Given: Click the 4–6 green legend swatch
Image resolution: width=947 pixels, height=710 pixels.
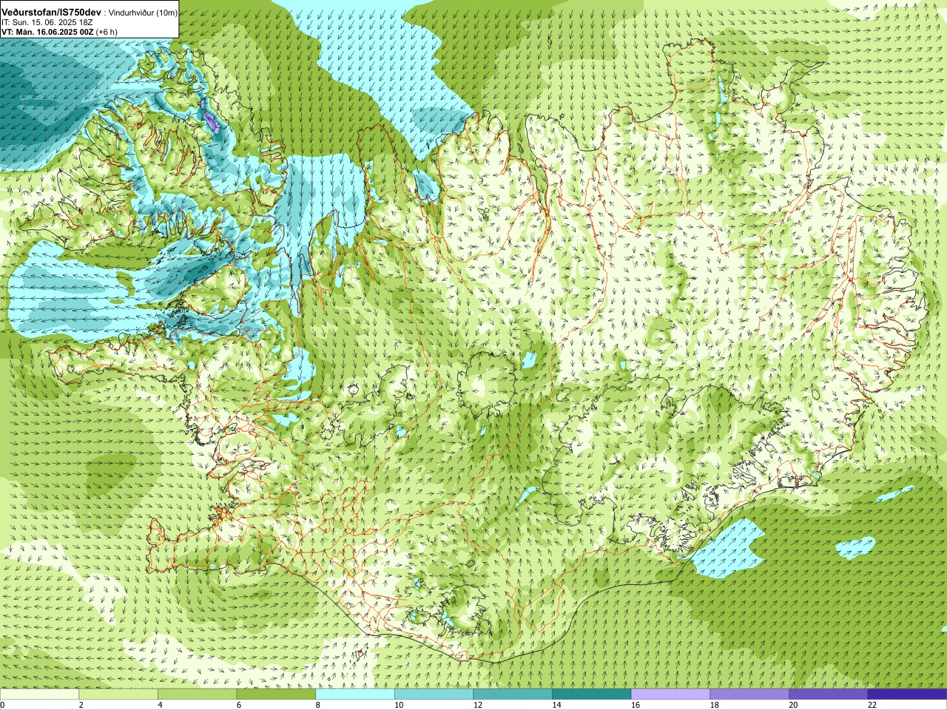Looking at the screenshot, I should tap(197, 694).
